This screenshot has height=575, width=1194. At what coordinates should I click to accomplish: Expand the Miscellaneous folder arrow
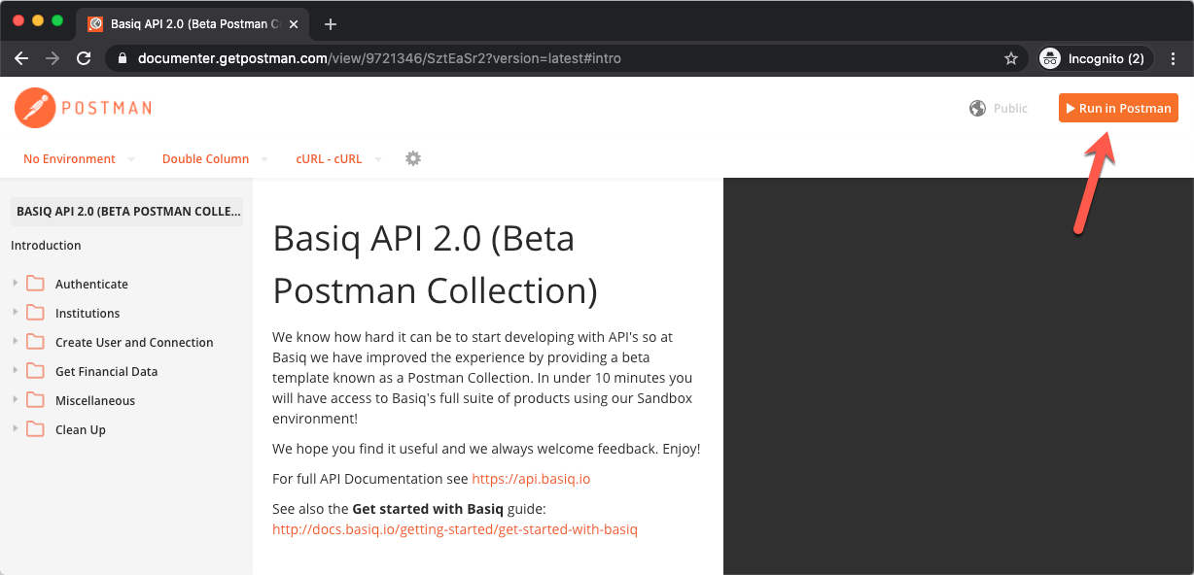pos(16,400)
